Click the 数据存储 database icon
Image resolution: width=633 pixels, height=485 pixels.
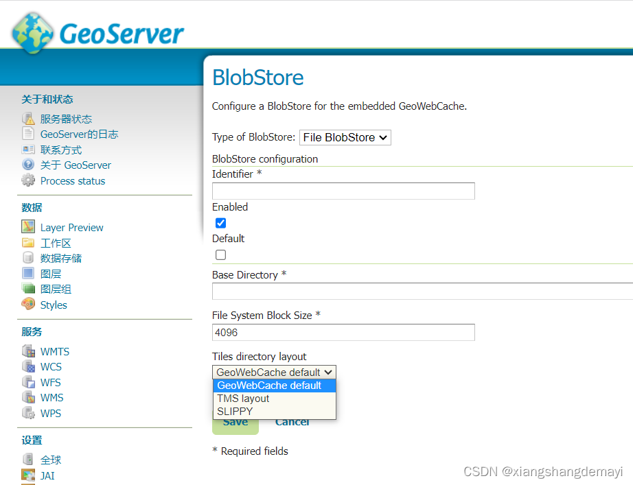click(x=28, y=258)
